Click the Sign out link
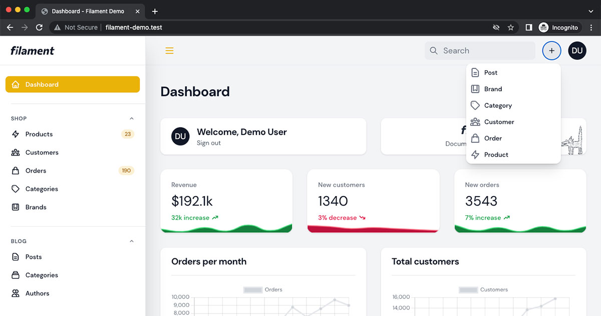601x316 pixels. tap(209, 143)
